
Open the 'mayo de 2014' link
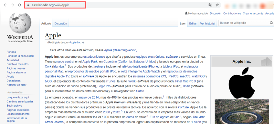tap(89, 97)
